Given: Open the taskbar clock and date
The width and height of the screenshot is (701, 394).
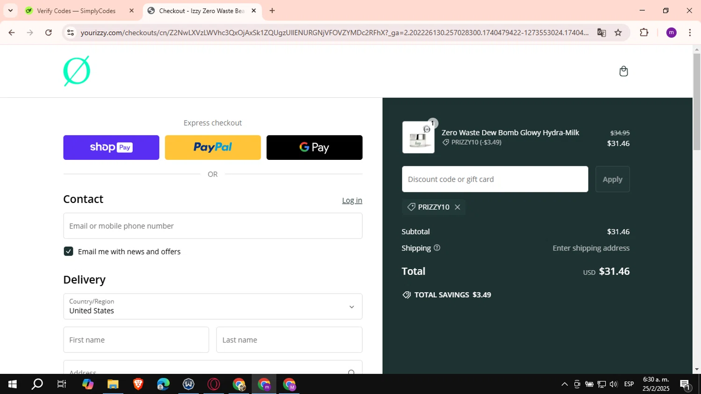Looking at the screenshot, I should (656, 384).
